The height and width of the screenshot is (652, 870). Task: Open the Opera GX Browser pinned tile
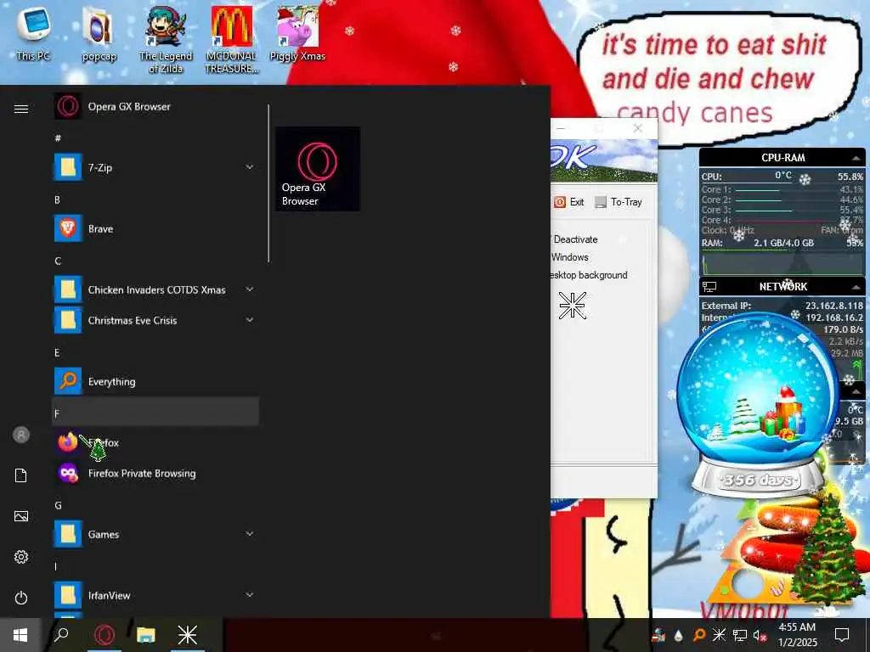(318, 169)
